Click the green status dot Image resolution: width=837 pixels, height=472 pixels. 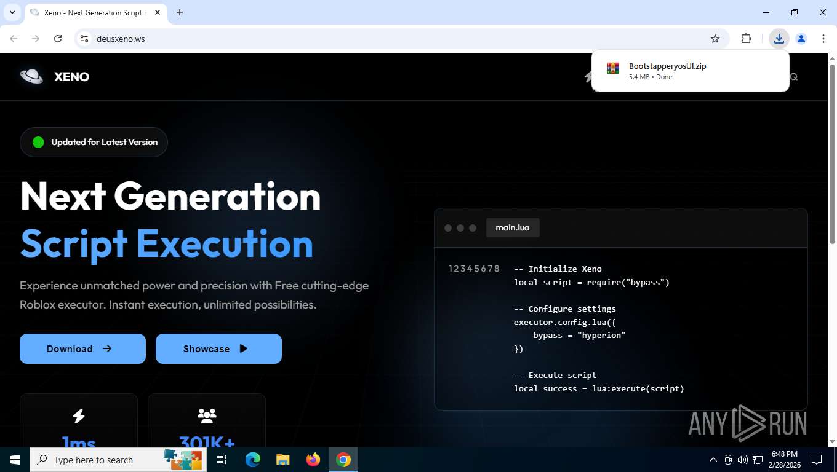38,142
